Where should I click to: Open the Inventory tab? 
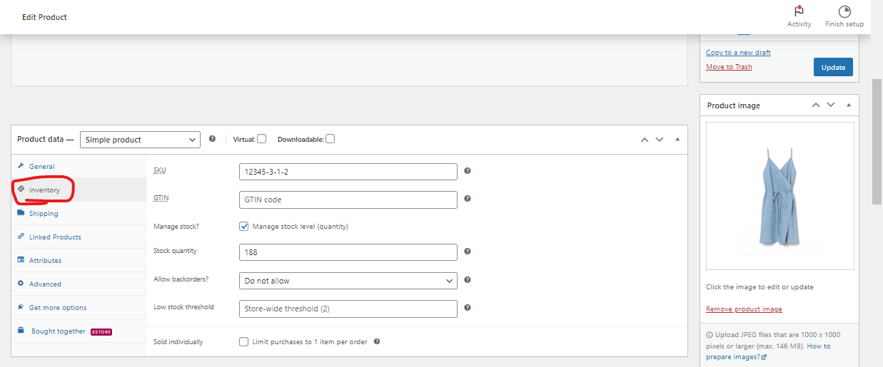[x=79, y=190]
